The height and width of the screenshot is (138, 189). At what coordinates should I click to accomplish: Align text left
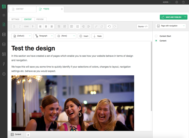(x=40, y=26)
